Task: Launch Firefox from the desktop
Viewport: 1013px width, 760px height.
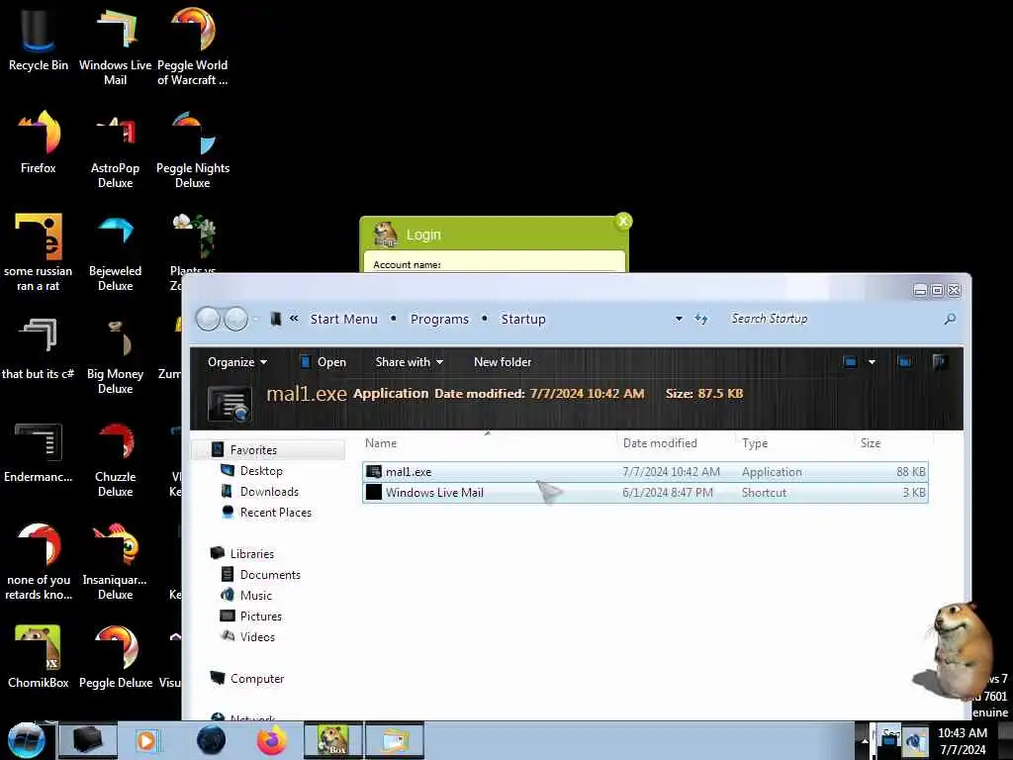Action: 39,142
